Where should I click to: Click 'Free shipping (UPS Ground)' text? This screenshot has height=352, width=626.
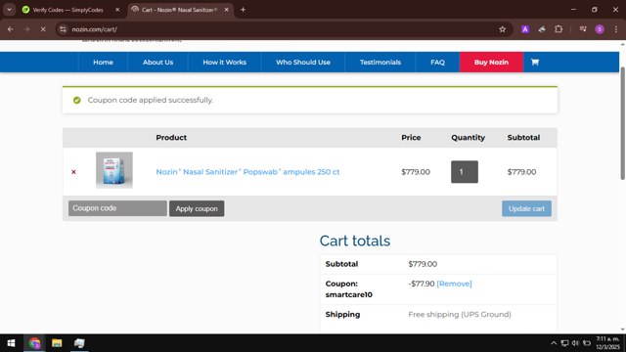click(460, 315)
